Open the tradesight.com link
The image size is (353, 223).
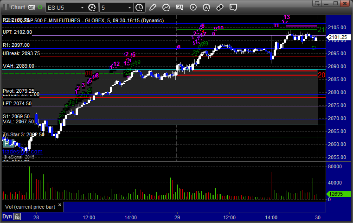point(23,152)
